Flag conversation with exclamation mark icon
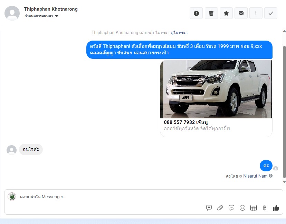Image resolution: width=286 pixels, height=224 pixels. coord(256,13)
